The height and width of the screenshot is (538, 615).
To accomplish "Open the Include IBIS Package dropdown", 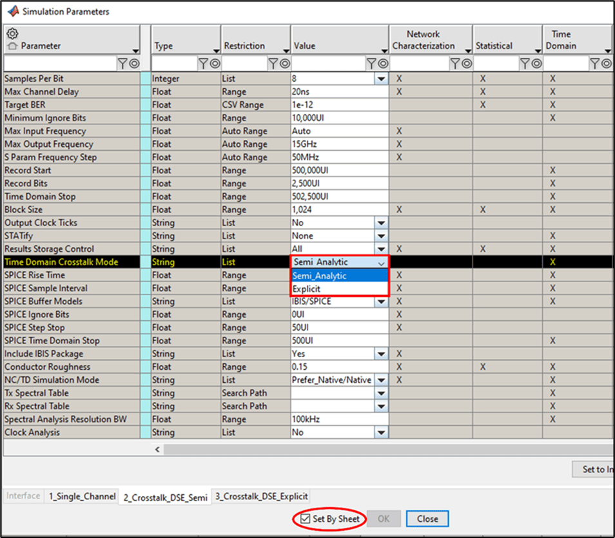I will point(381,354).
